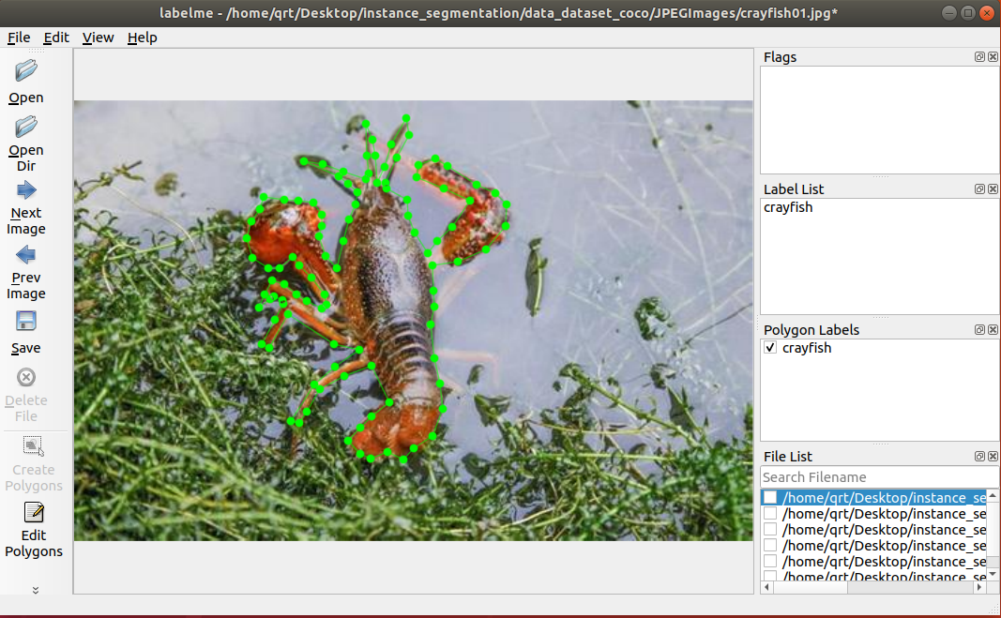Select the Create Polygons tool
Screen dimensions: 1001x618
33,445
